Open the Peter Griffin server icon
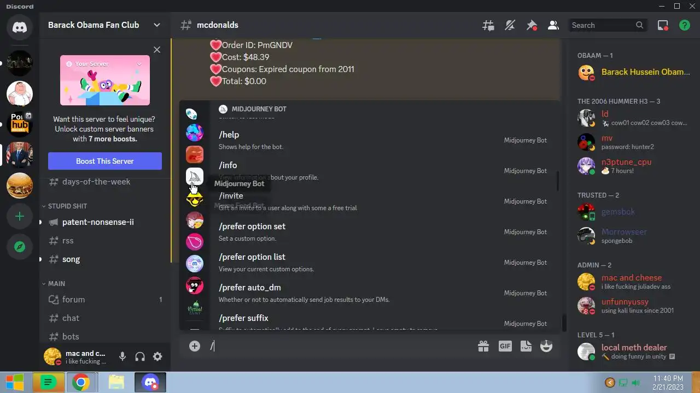The width and height of the screenshot is (700, 393). pyautogui.click(x=20, y=94)
